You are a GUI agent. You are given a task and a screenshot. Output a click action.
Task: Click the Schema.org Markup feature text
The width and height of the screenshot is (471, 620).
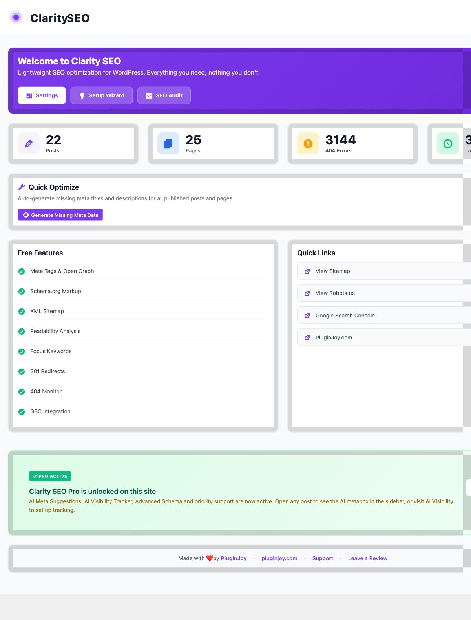coord(56,291)
